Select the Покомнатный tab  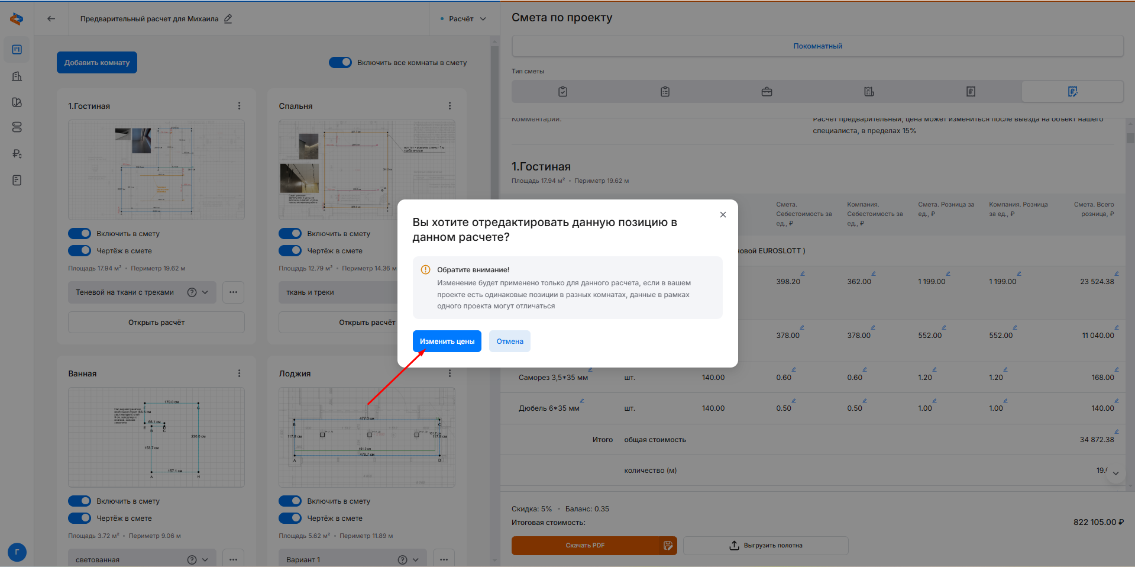(817, 46)
